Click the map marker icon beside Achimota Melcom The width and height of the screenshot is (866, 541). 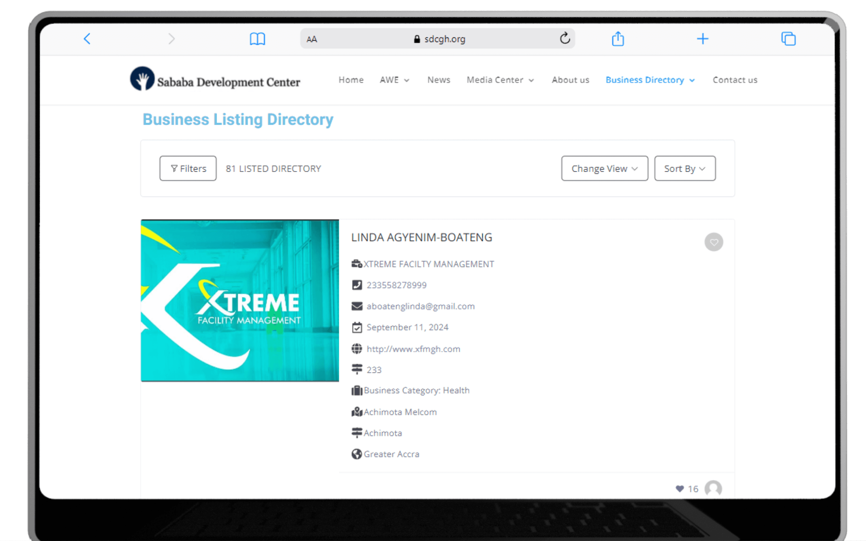(357, 412)
